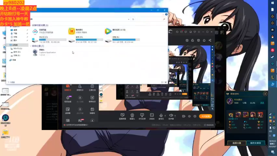
Task: Add the 摄像头 camera source in streaming app
Action: coord(132,116)
